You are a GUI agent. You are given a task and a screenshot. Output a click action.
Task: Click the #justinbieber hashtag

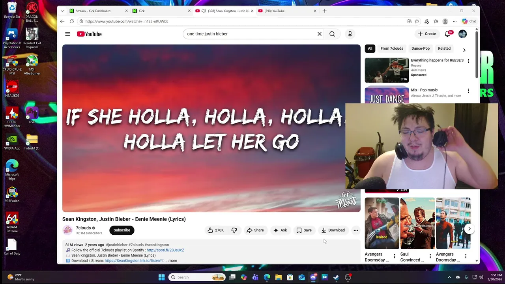[x=117, y=245]
